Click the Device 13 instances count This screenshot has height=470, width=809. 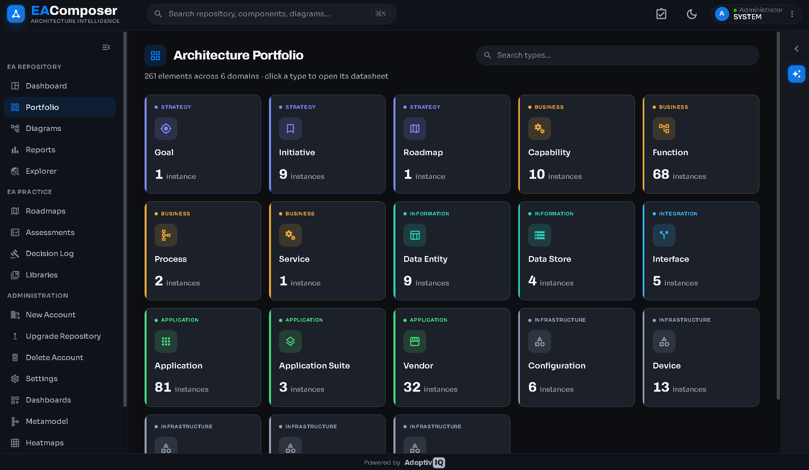click(x=679, y=387)
